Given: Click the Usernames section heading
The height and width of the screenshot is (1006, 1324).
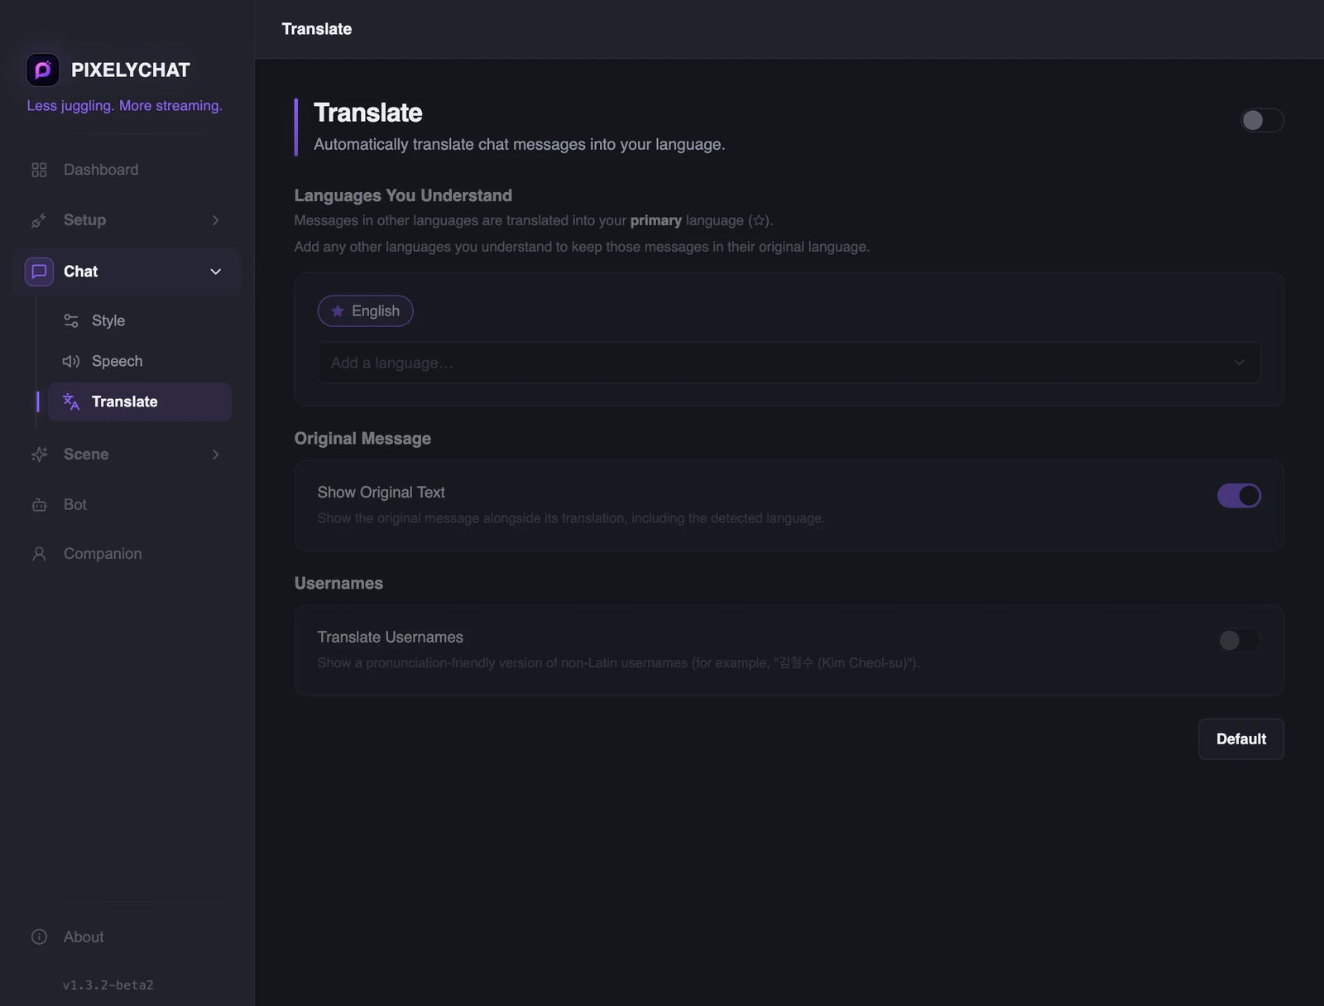Looking at the screenshot, I should point(338,584).
